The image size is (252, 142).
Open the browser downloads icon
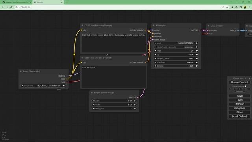point(236,7)
